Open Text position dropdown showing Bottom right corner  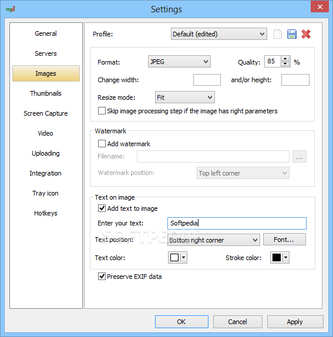pyautogui.click(x=213, y=240)
